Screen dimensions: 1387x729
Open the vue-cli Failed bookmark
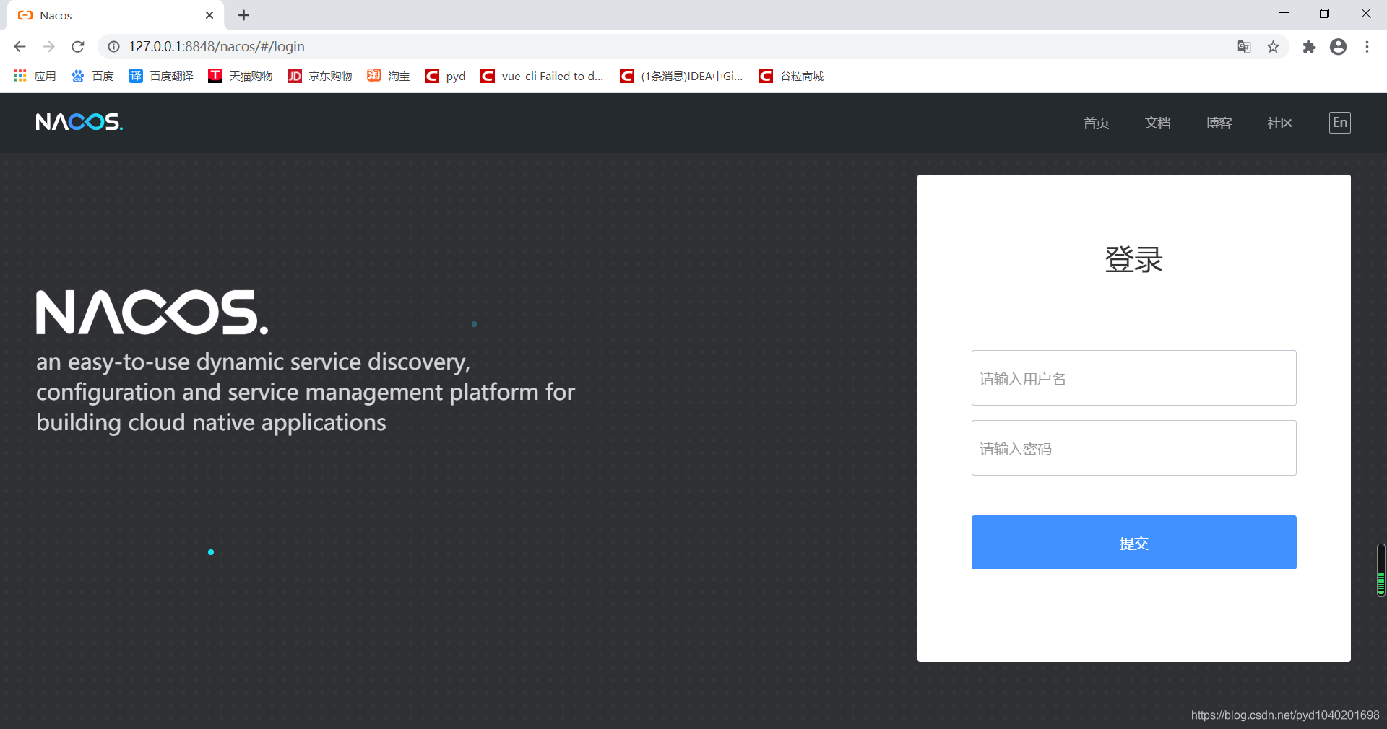[x=543, y=76]
